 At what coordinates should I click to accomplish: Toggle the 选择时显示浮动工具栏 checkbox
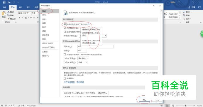tap(65, 24)
